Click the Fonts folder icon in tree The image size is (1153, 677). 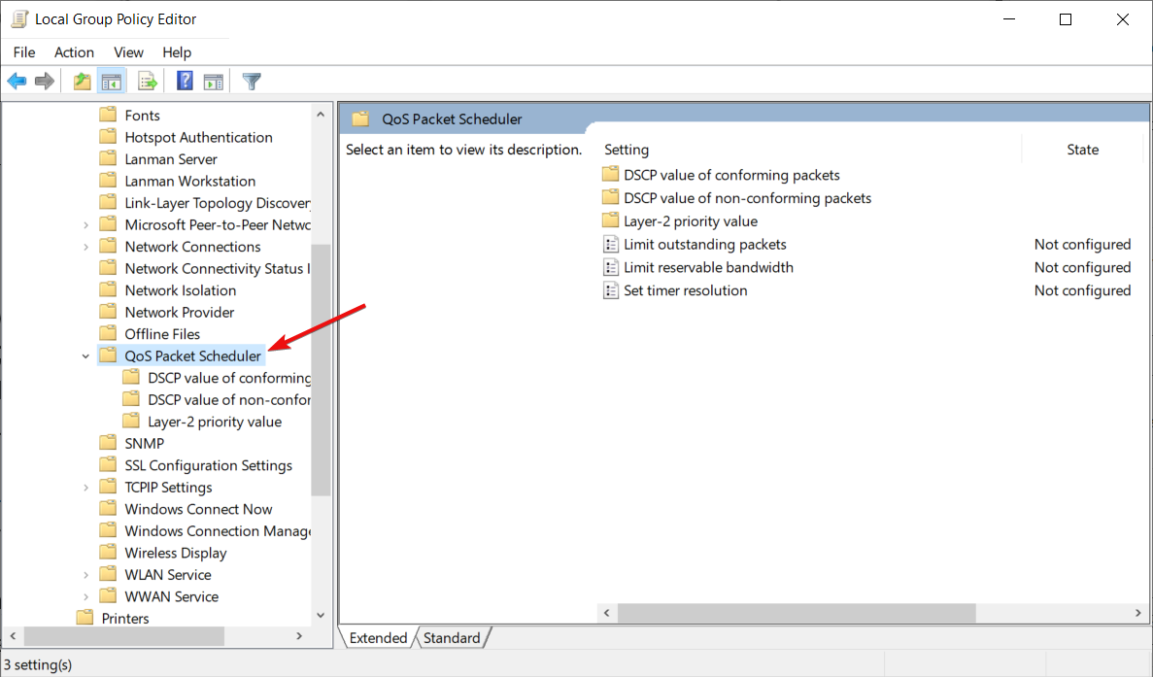tap(108, 114)
